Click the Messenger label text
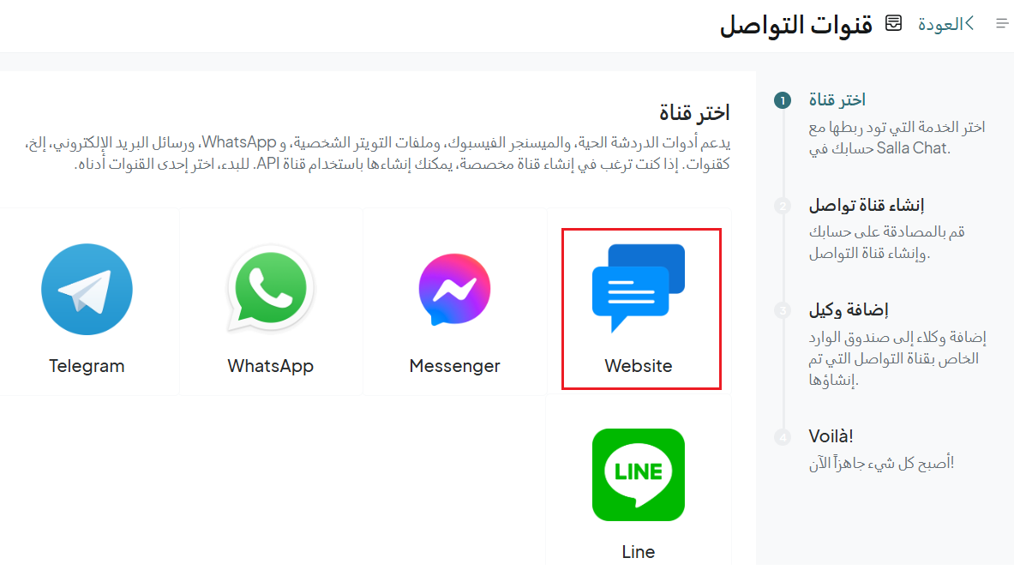1014x570 pixels. click(x=454, y=365)
